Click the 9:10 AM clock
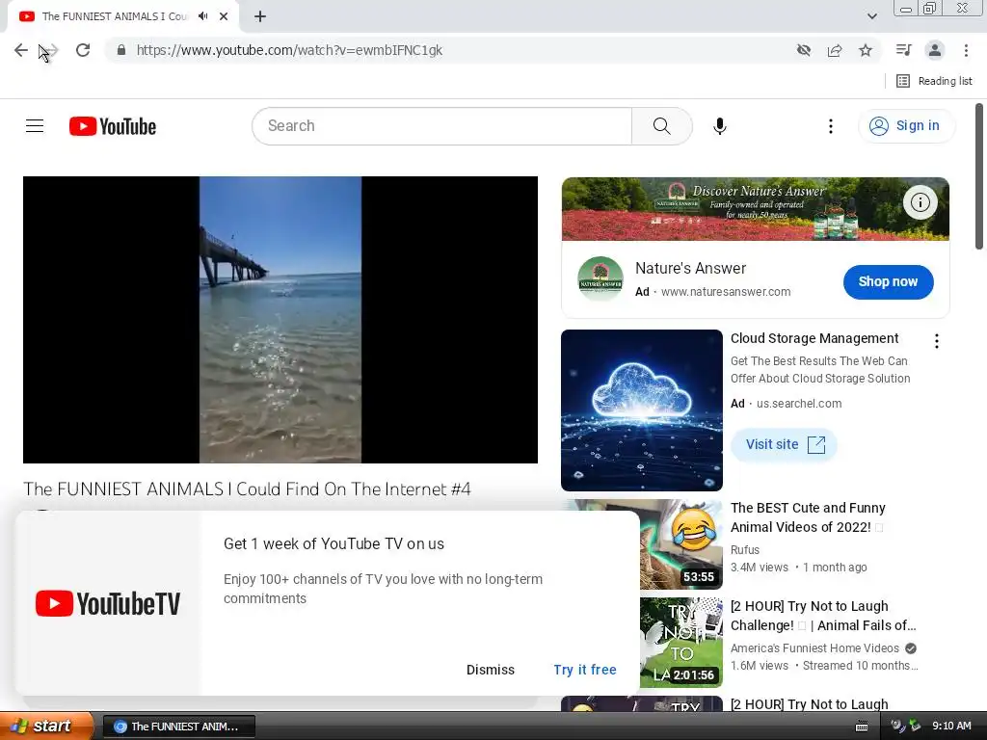Image resolution: width=987 pixels, height=740 pixels. pos(951,726)
